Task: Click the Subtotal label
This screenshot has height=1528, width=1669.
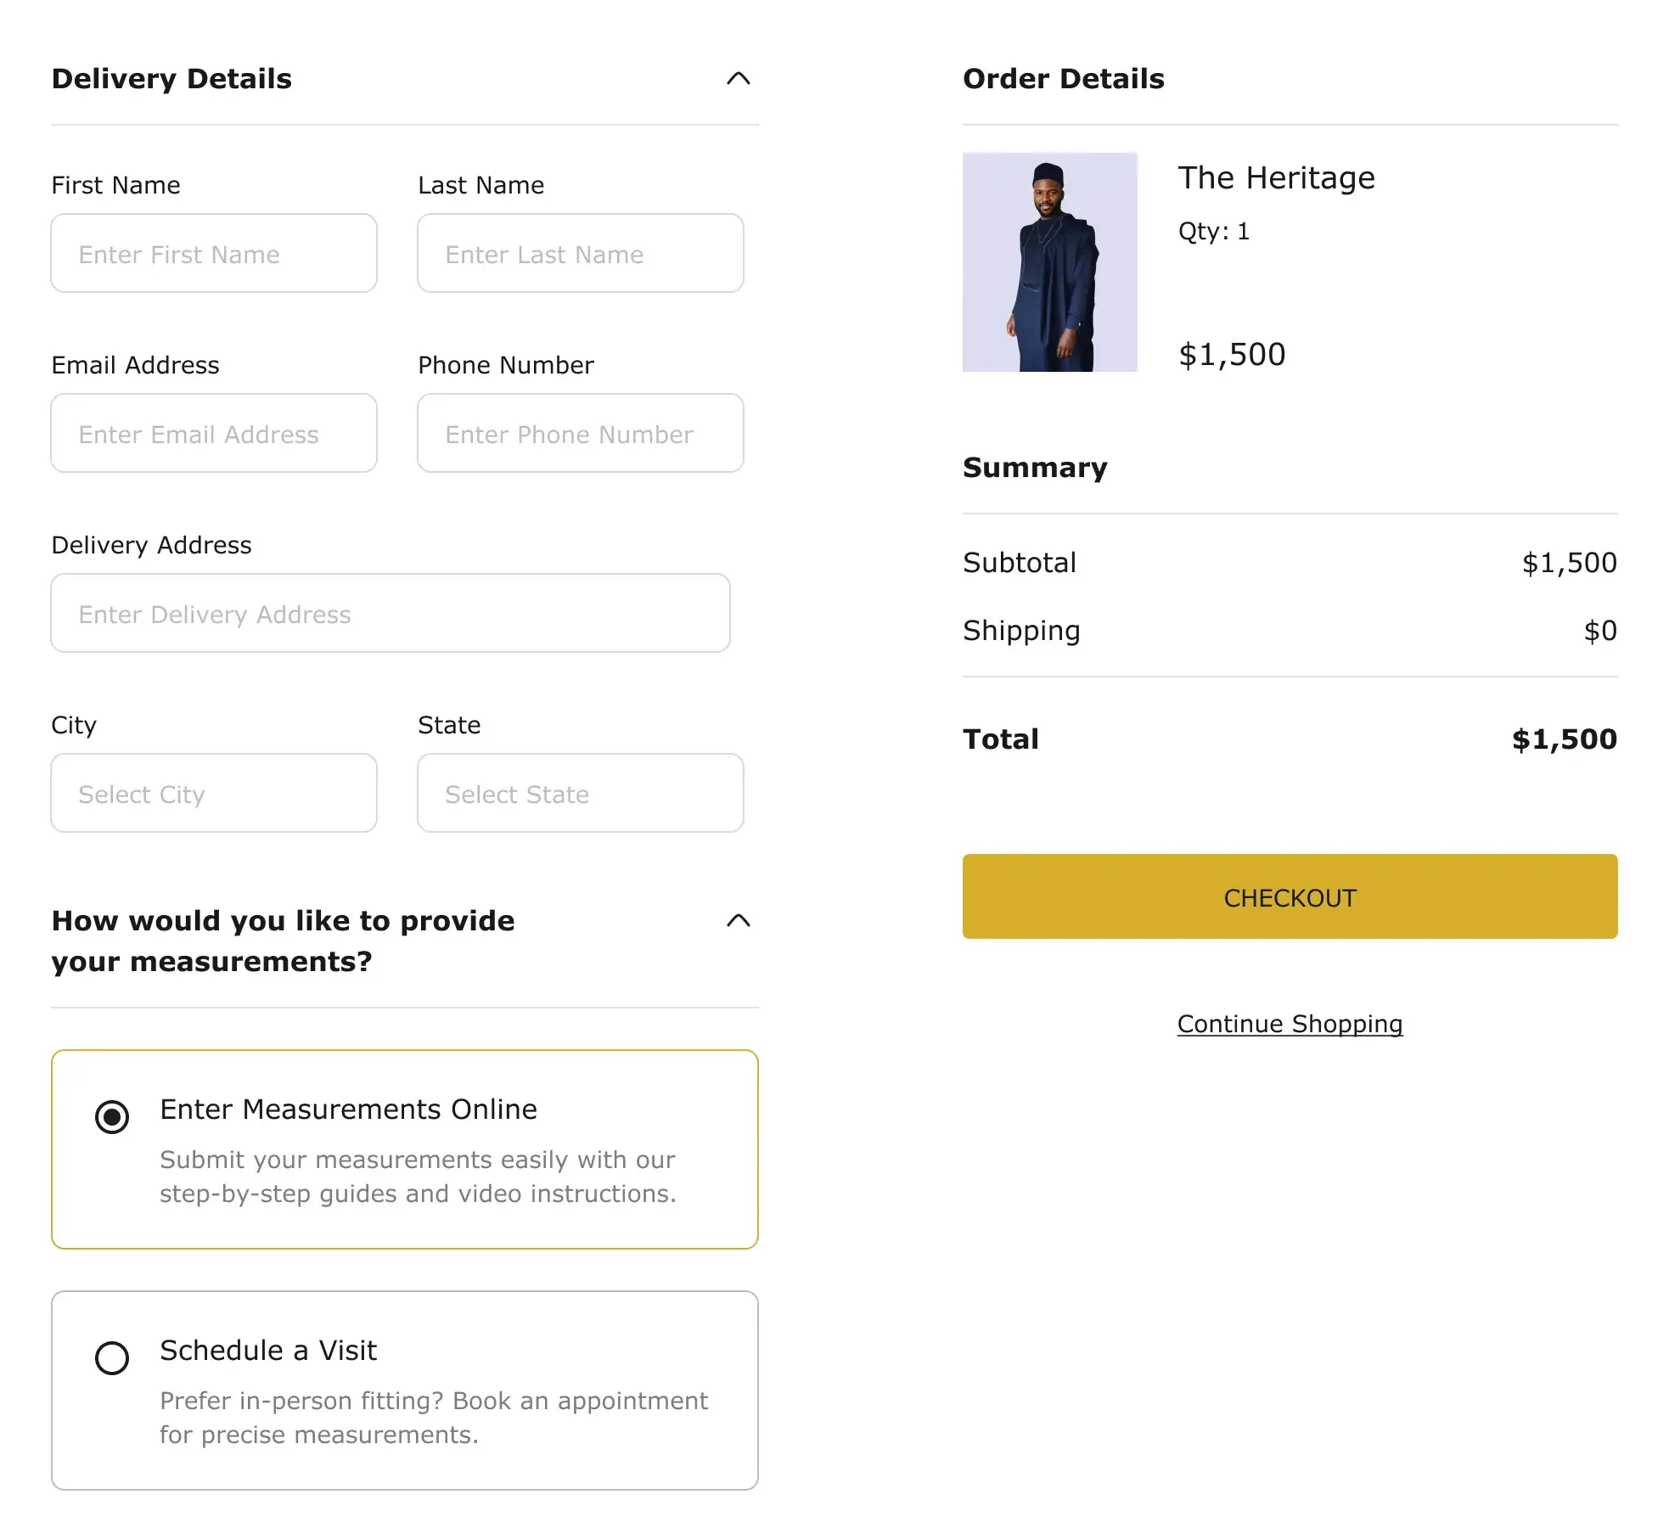Action: (x=1020, y=563)
